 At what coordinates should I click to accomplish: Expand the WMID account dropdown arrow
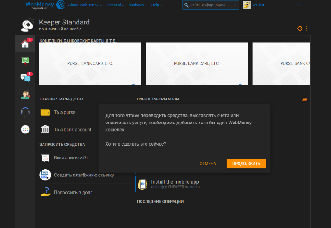298,5
